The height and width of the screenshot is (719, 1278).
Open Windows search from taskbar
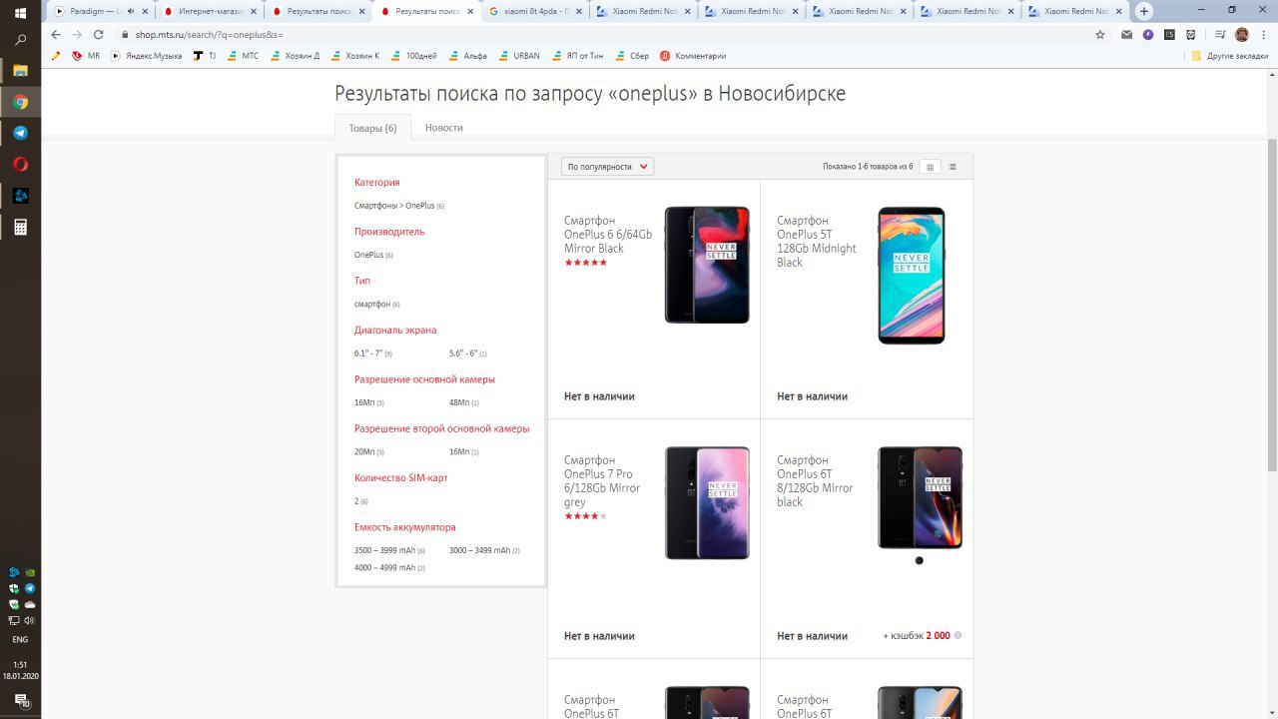pos(20,41)
